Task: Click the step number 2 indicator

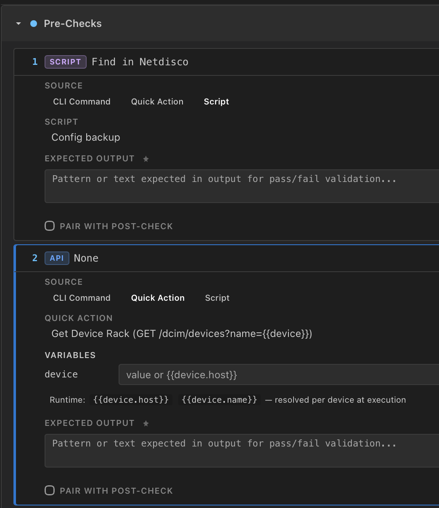Action: [x=34, y=258]
